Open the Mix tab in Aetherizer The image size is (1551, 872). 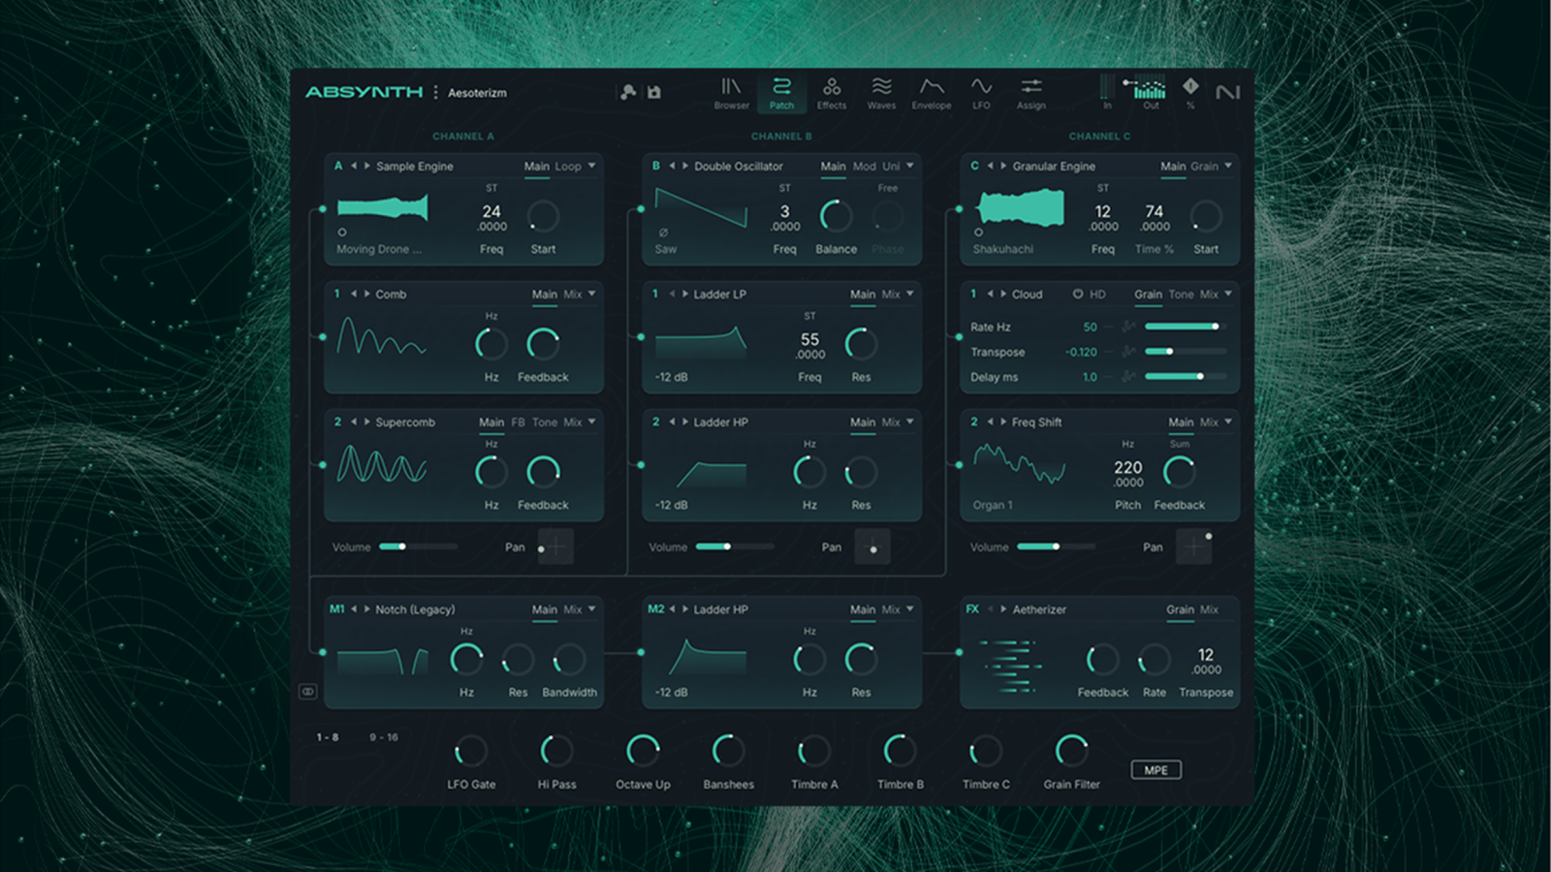[1209, 609]
